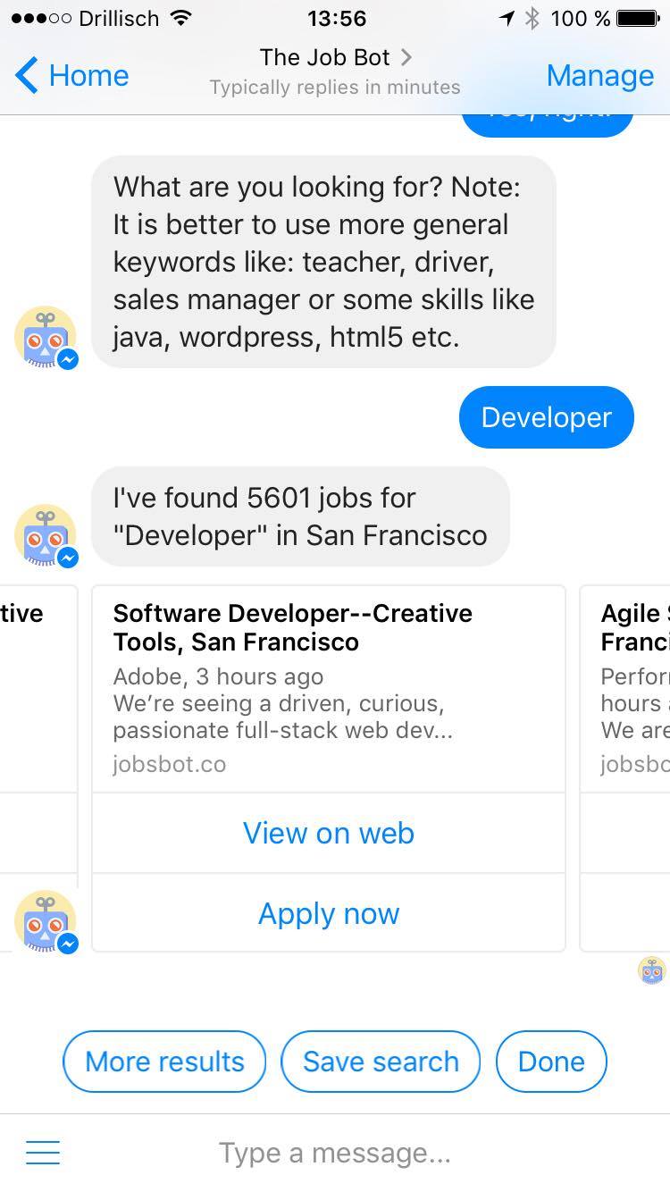Open the hamburger menu icon
Image resolution: width=670 pixels, height=1192 pixels.
click(x=43, y=1153)
